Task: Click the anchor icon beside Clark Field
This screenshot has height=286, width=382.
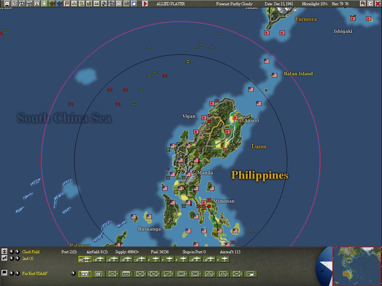Action: tap(4, 251)
